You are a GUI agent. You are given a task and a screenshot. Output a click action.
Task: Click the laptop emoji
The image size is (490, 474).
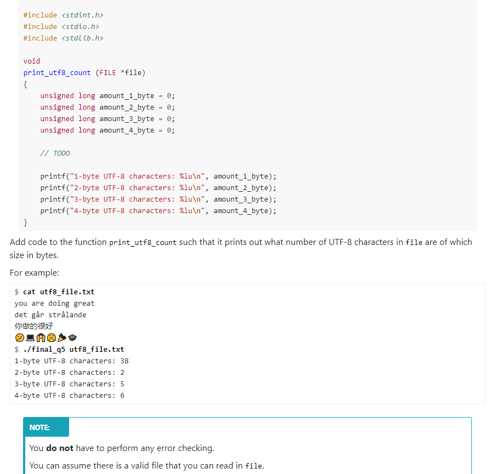coord(30,338)
